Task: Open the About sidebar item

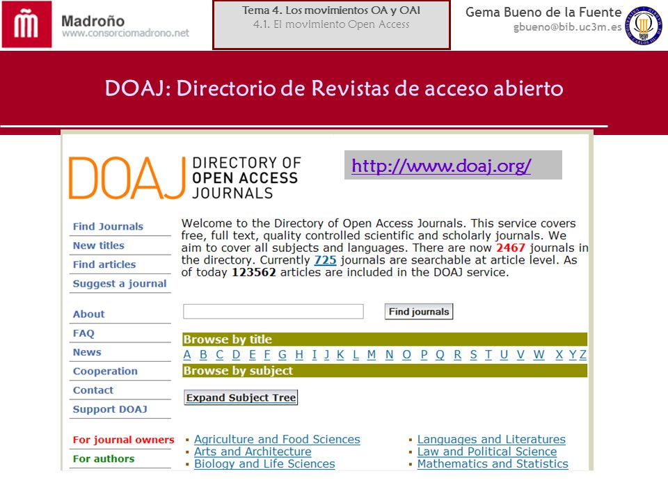Action: 88,314
